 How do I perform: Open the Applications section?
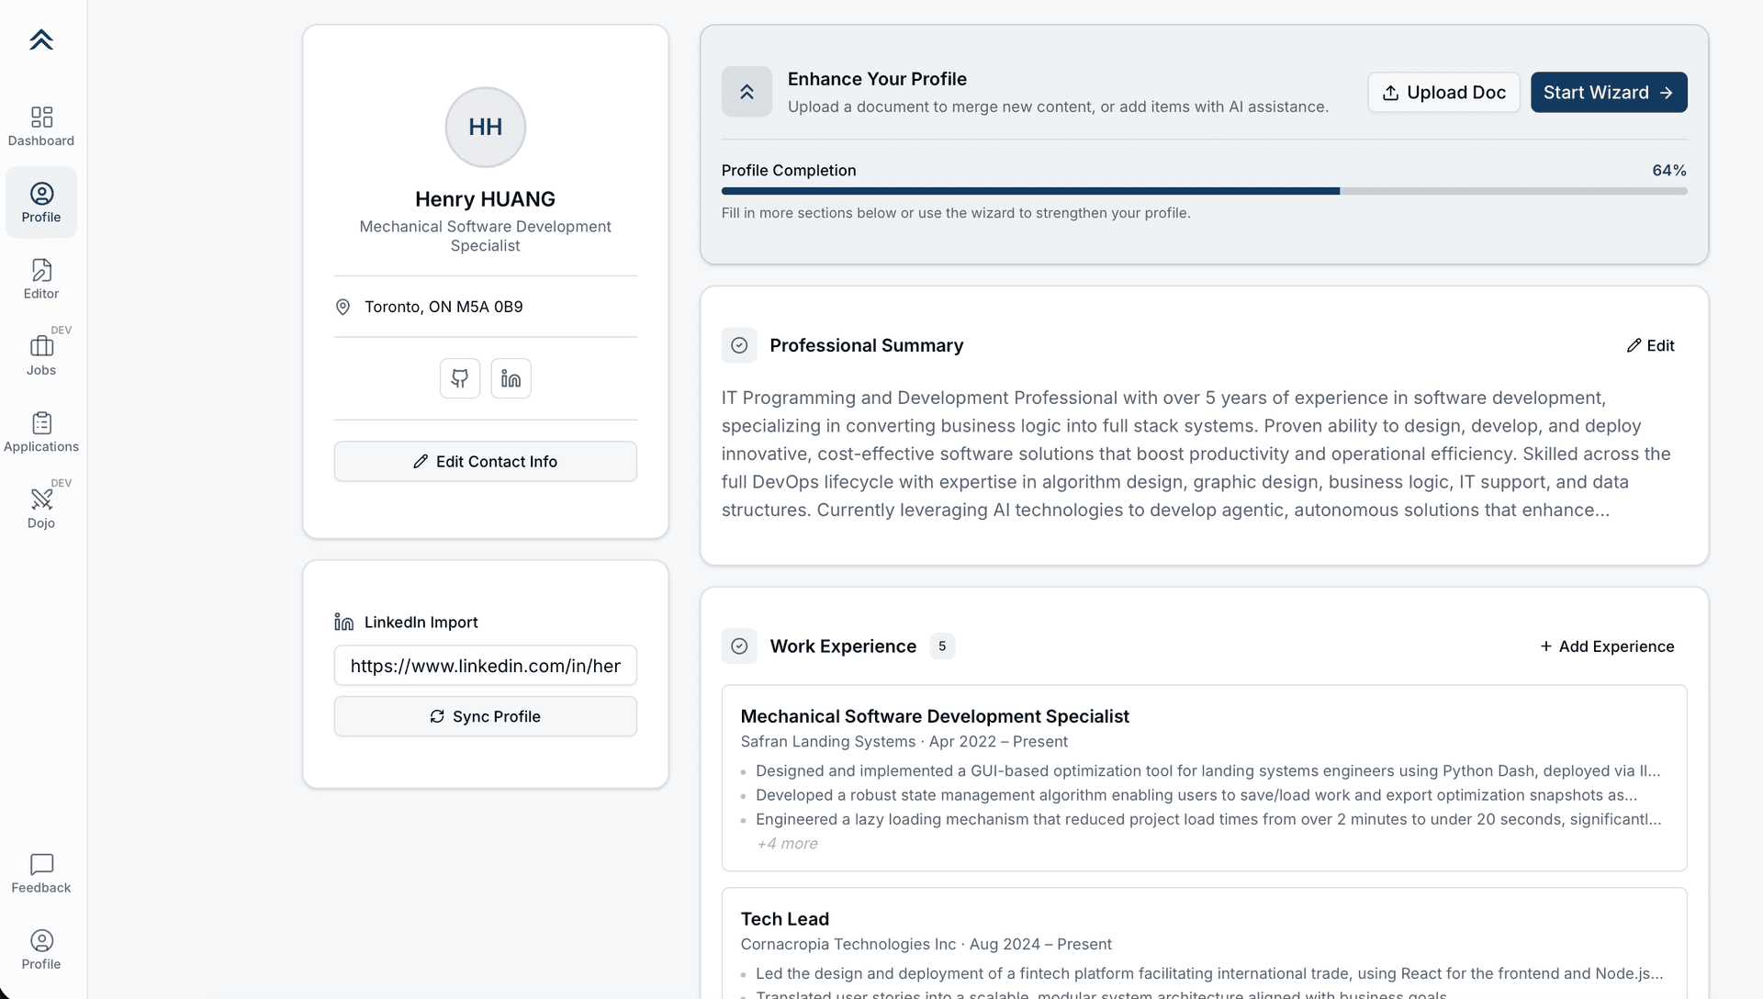[41, 432]
